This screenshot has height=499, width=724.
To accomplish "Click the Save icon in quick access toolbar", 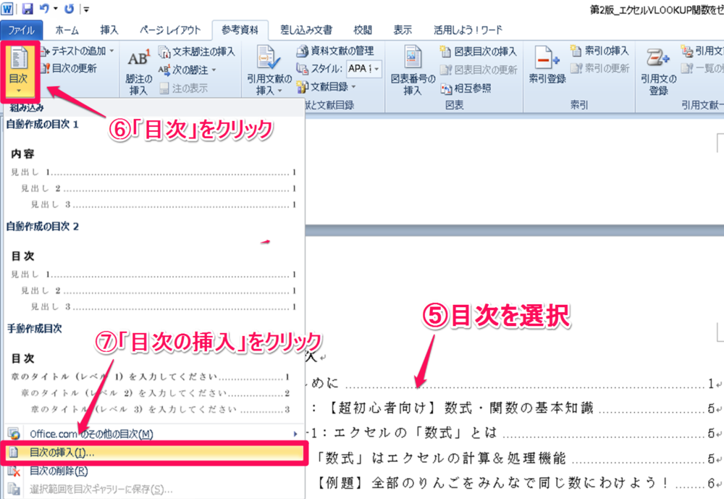I will (28, 9).
